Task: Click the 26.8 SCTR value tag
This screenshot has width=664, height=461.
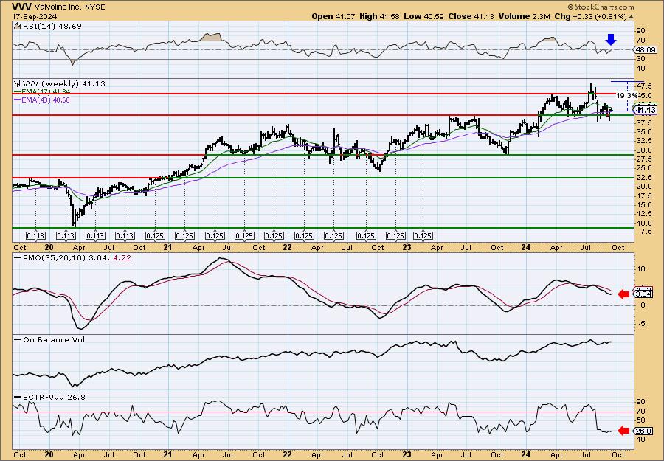Action: tap(643, 431)
